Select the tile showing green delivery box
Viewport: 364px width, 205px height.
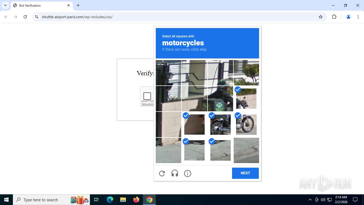[x=220, y=98]
